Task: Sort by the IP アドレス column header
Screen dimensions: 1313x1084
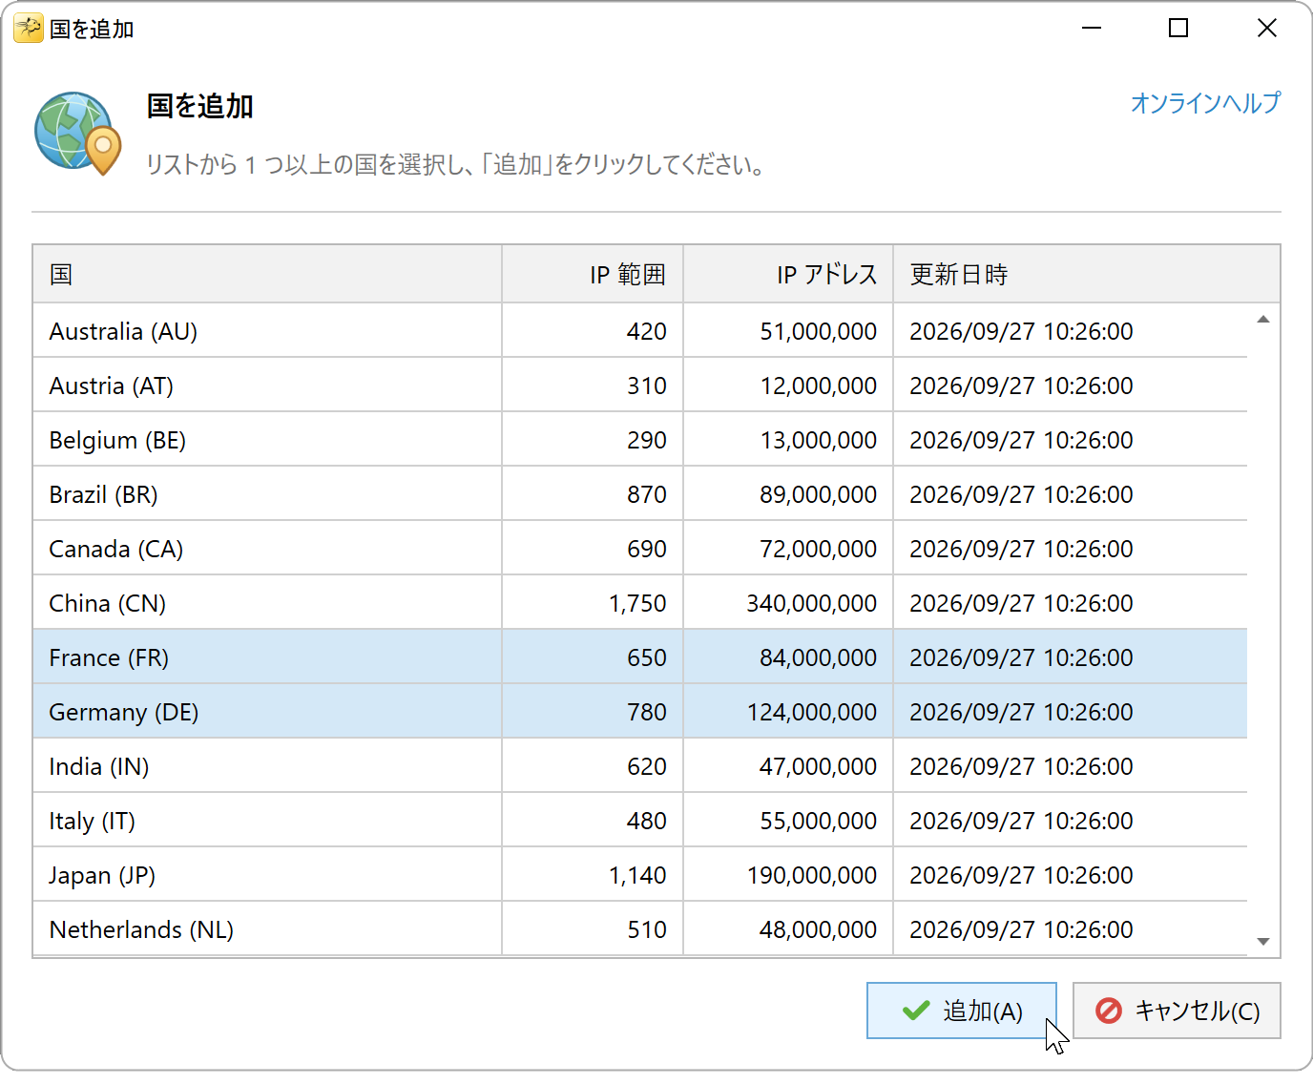Action: 788,275
